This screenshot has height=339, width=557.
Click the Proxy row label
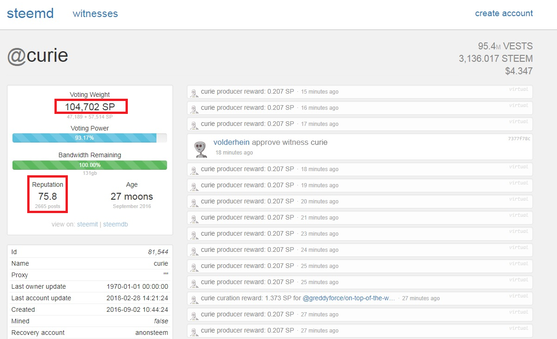[20, 275]
